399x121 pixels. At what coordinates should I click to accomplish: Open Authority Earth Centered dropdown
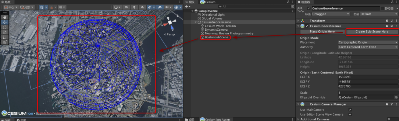368,47
